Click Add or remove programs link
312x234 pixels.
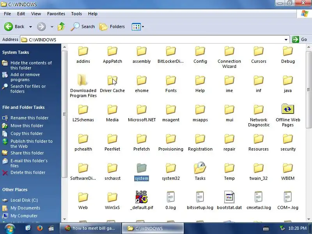pyautogui.click(x=25, y=77)
